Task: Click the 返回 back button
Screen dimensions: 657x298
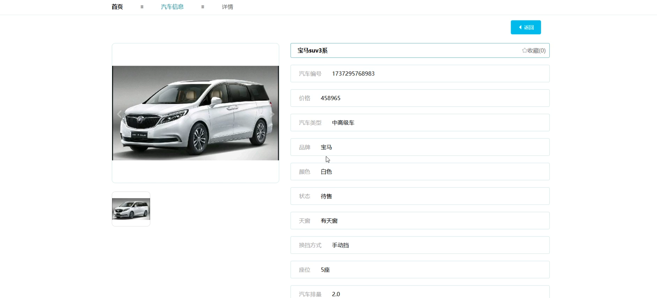Action: pyautogui.click(x=526, y=27)
